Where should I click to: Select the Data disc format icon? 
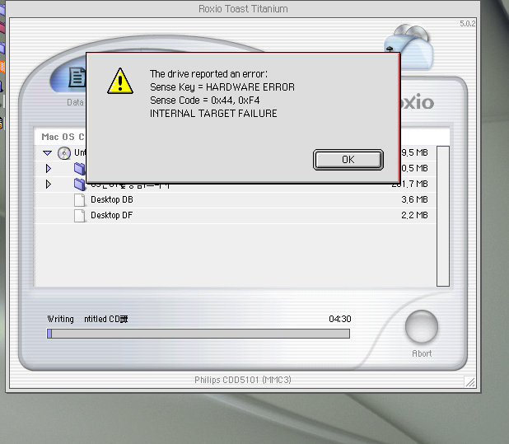(77, 79)
